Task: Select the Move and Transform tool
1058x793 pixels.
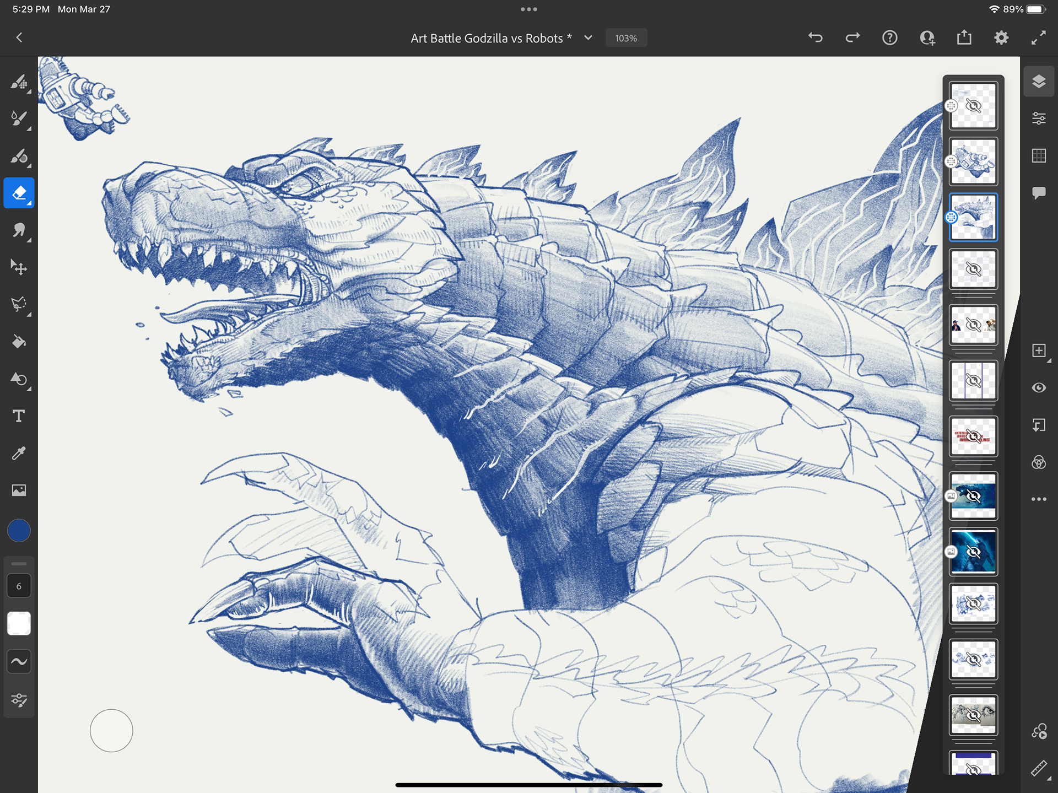Action: click(x=19, y=267)
